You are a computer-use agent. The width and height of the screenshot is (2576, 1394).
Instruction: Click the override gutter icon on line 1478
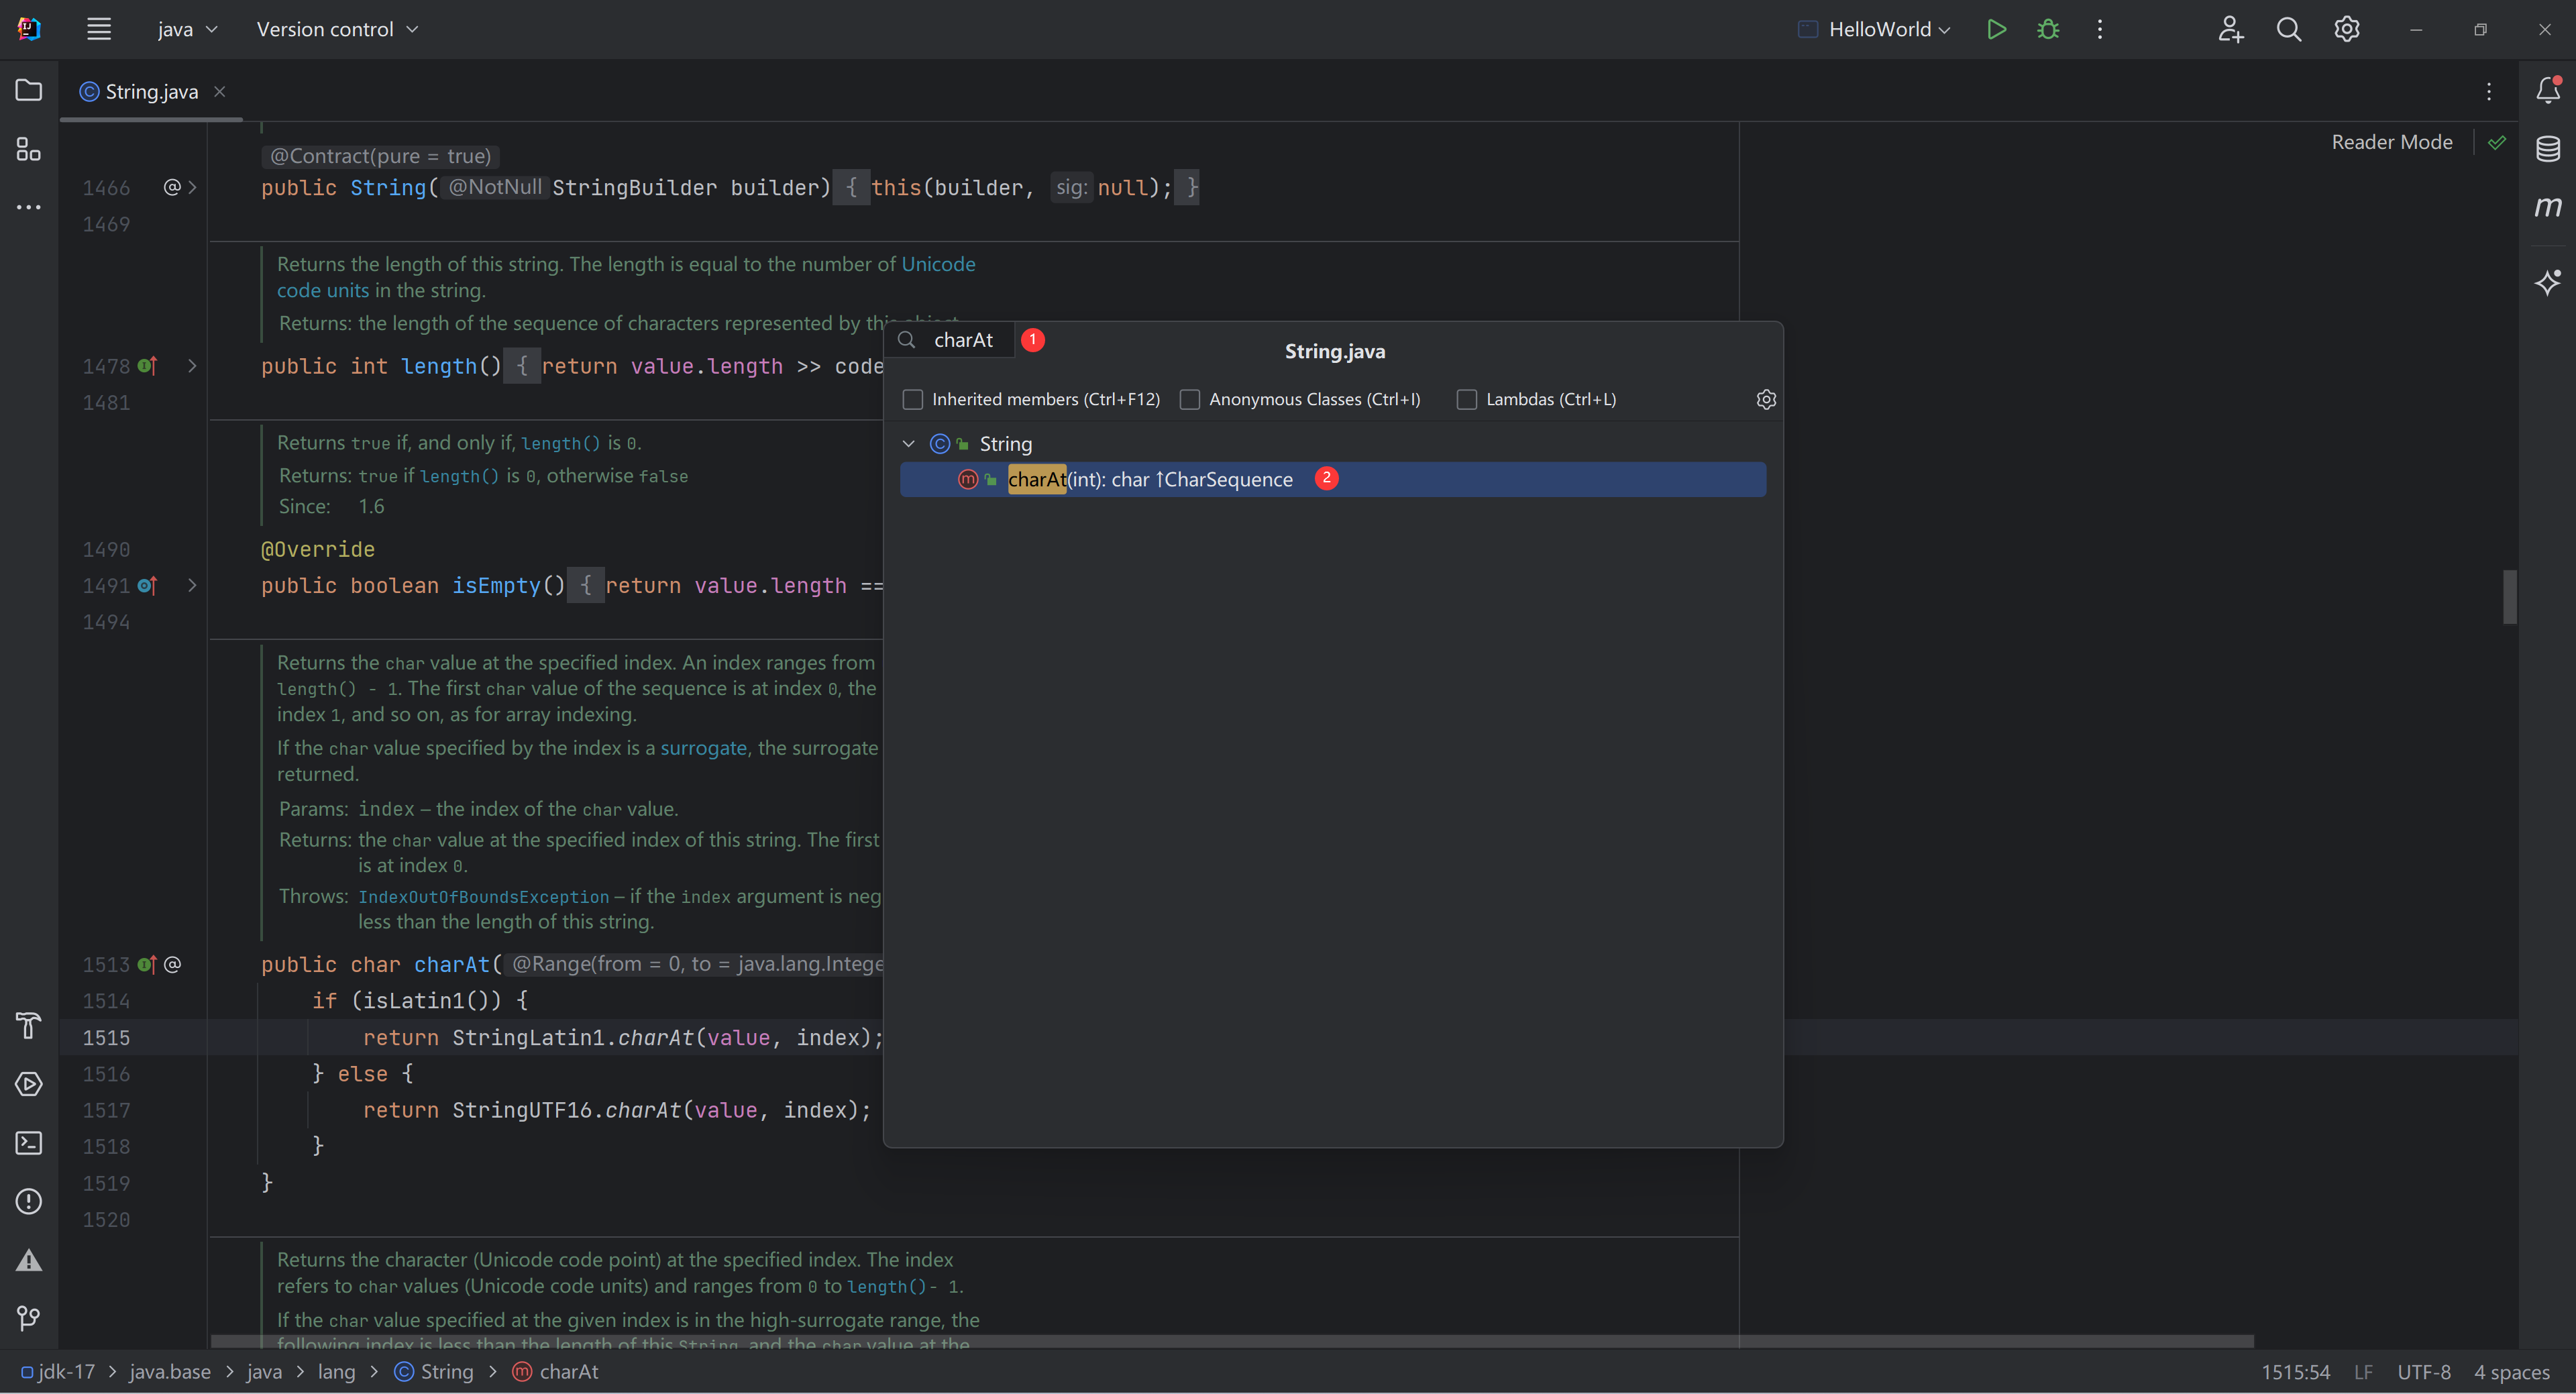[x=147, y=366]
